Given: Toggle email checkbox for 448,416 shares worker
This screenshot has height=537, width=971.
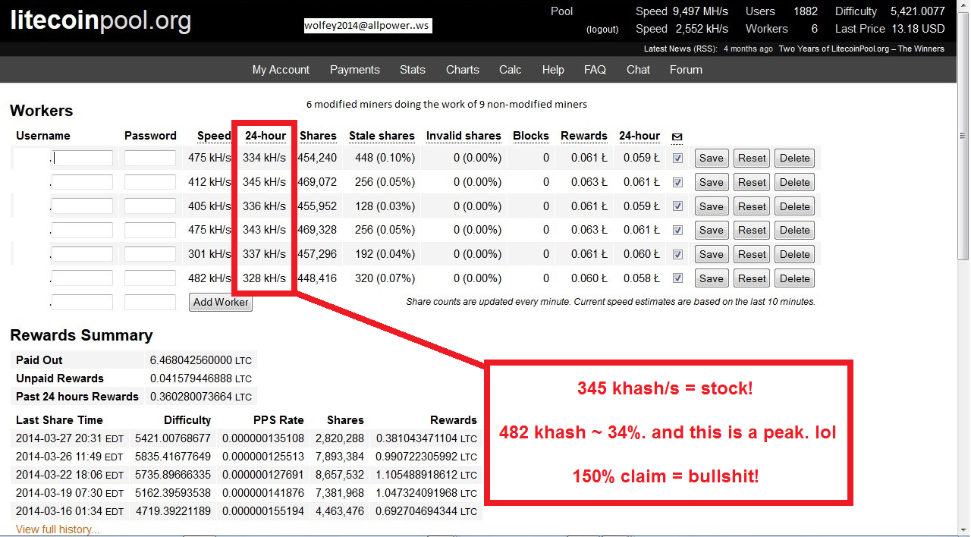Looking at the screenshot, I should (x=678, y=278).
